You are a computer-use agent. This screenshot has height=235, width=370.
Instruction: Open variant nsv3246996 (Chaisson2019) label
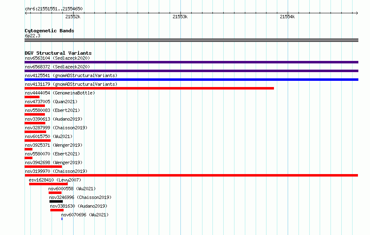coord(80,197)
